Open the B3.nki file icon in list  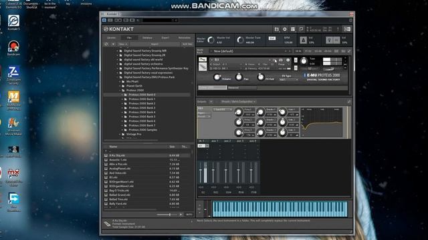106,177
